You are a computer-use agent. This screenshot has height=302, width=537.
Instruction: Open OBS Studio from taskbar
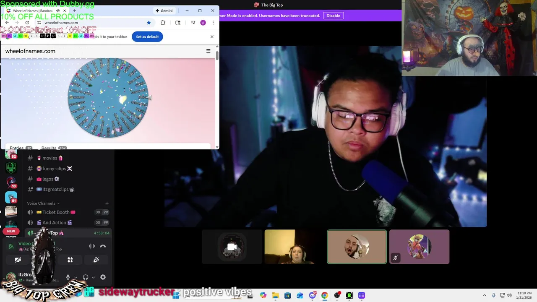point(337,296)
